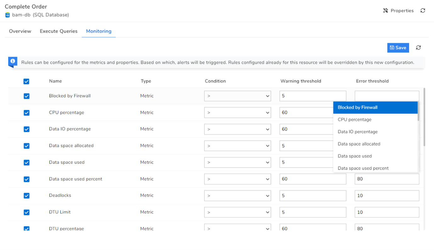This screenshot has height=250, width=434.
Task: Click the Complete Order title
Action: click(x=26, y=7)
